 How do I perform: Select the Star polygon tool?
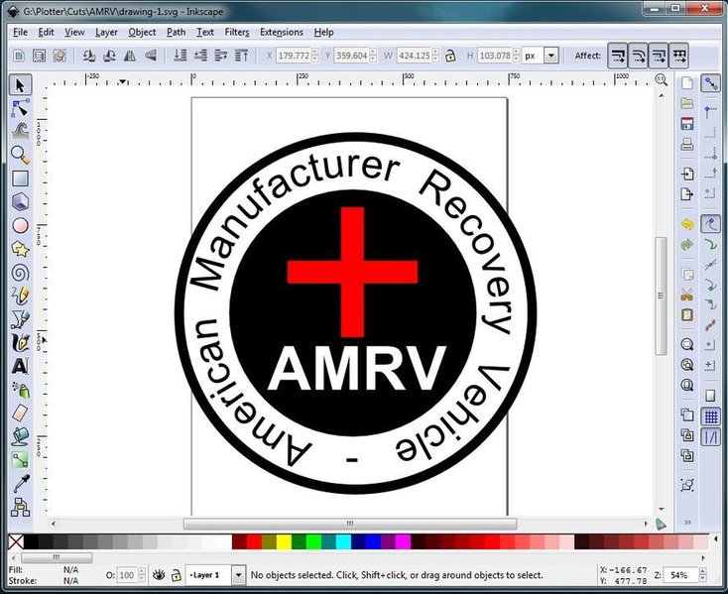[x=20, y=249]
